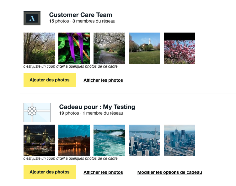Open Afficher les photos for Cadeau pour My Testing
The height and width of the screenshot is (186, 236).
point(103,172)
